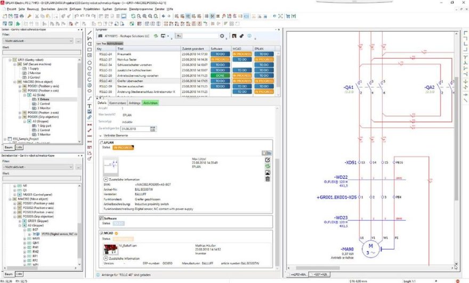Open the Einfügen menu

pos(75,9)
